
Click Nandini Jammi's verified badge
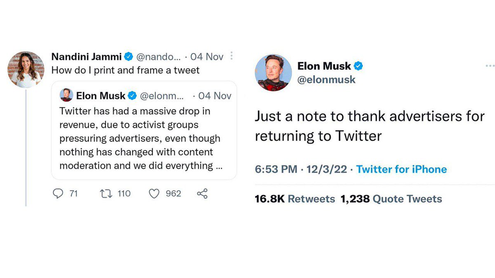click(x=128, y=56)
